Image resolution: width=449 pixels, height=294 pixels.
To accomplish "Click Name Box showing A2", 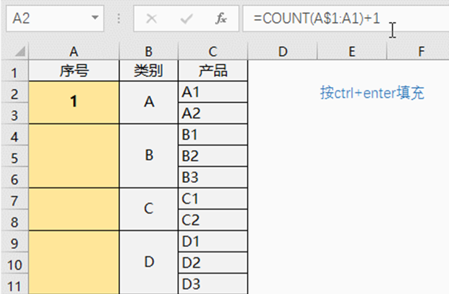I will click(x=55, y=19).
